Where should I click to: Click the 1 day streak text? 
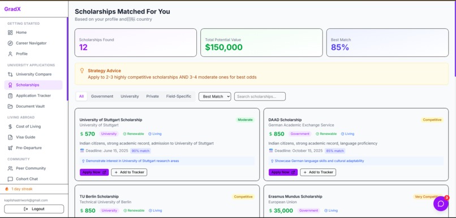22,189
